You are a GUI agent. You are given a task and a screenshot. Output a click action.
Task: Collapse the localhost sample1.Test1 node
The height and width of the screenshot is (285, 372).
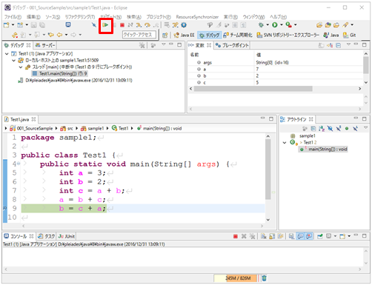point(14,60)
